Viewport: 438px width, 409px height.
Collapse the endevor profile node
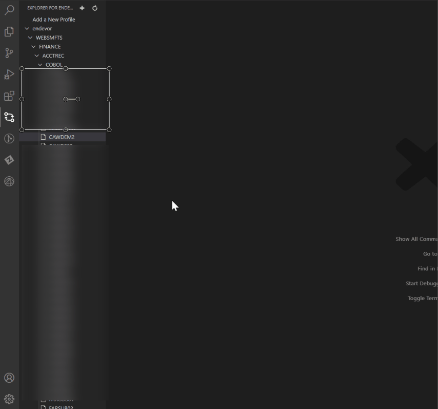[x=27, y=29]
